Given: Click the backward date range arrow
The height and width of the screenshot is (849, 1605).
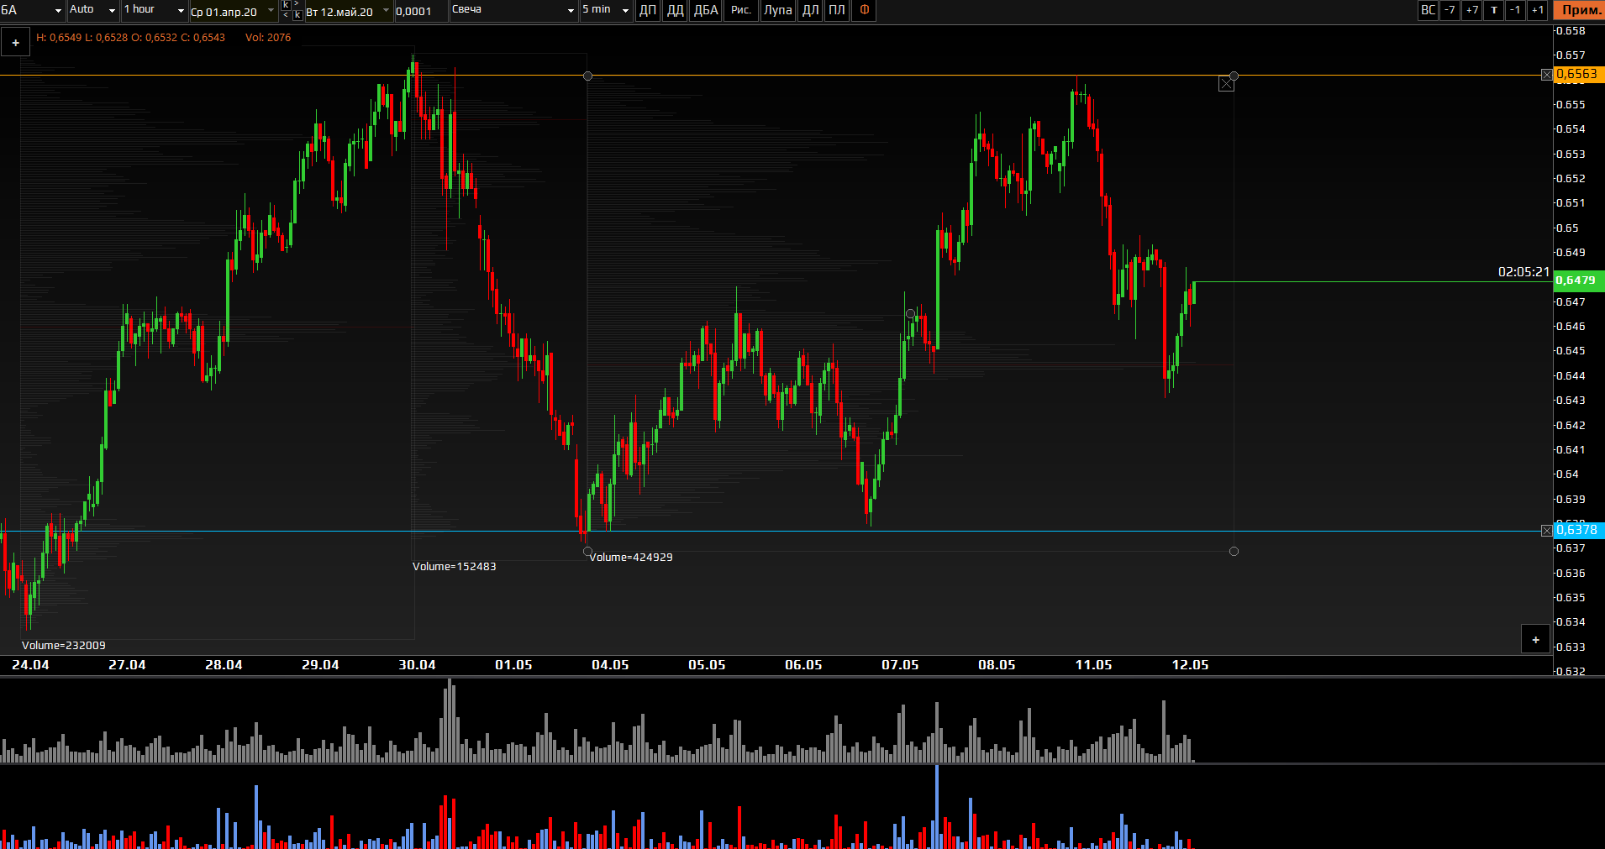Looking at the screenshot, I should (x=286, y=15).
